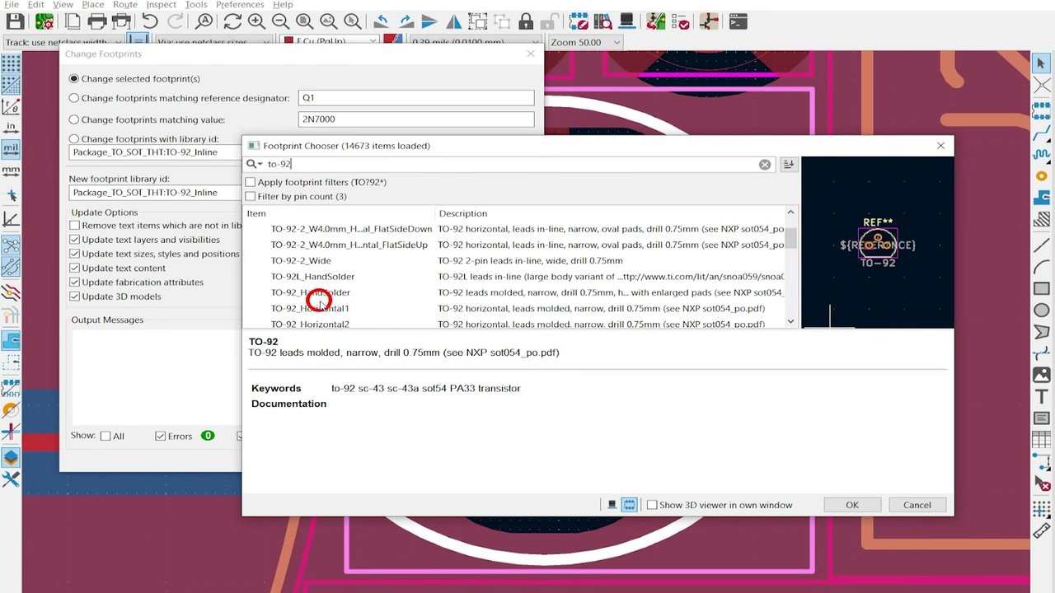The height and width of the screenshot is (593, 1055).
Task: Select the Draw circle tool
Action: 1042,311
